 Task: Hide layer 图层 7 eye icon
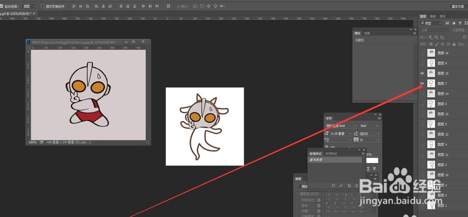(x=422, y=83)
